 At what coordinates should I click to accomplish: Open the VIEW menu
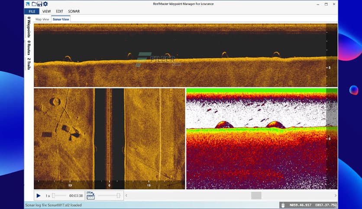point(46,11)
